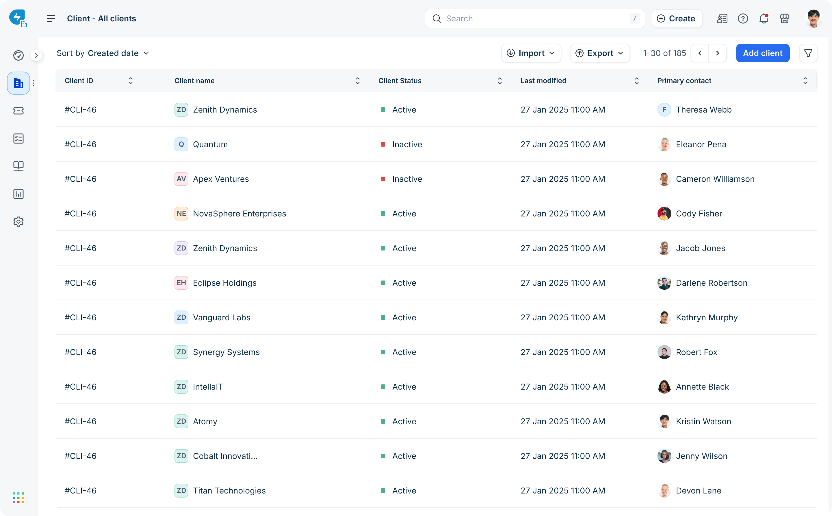Open the Export dropdown
This screenshot has width=832, height=516.
pyautogui.click(x=600, y=53)
